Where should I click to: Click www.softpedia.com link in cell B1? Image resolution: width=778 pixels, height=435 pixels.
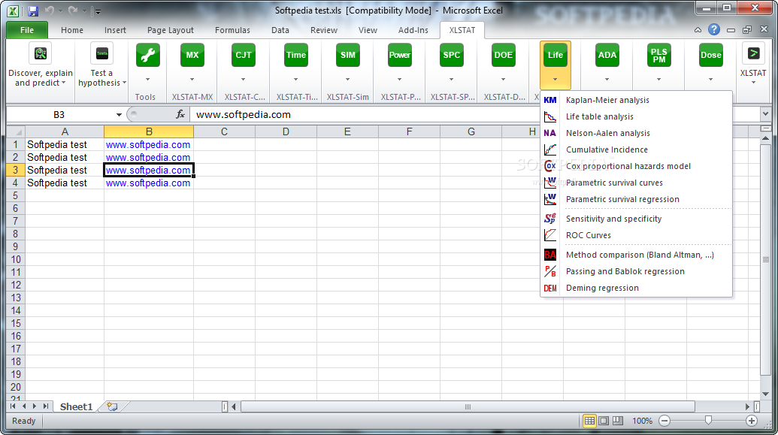(148, 145)
